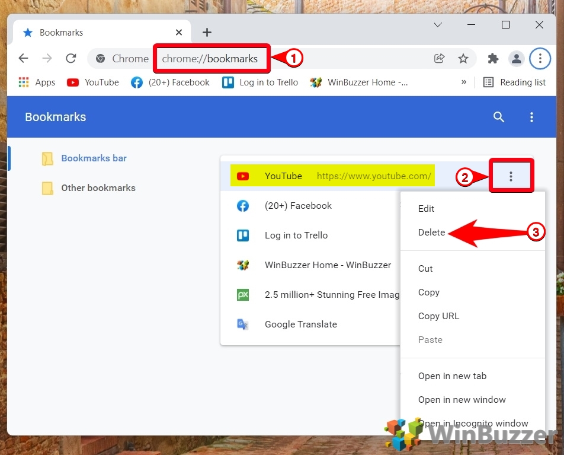Click the Bookmarks tab title

click(x=61, y=33)
